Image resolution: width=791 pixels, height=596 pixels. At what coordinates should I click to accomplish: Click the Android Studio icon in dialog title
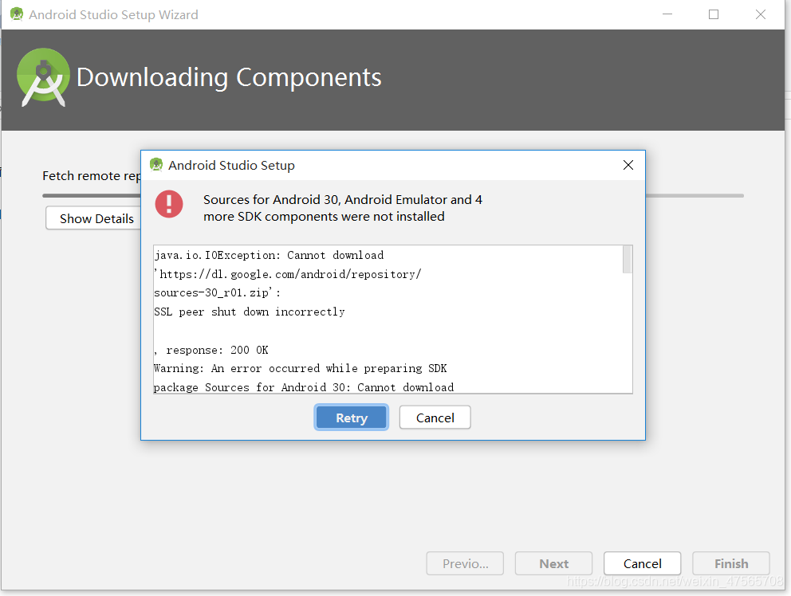(x=156, y=164)
